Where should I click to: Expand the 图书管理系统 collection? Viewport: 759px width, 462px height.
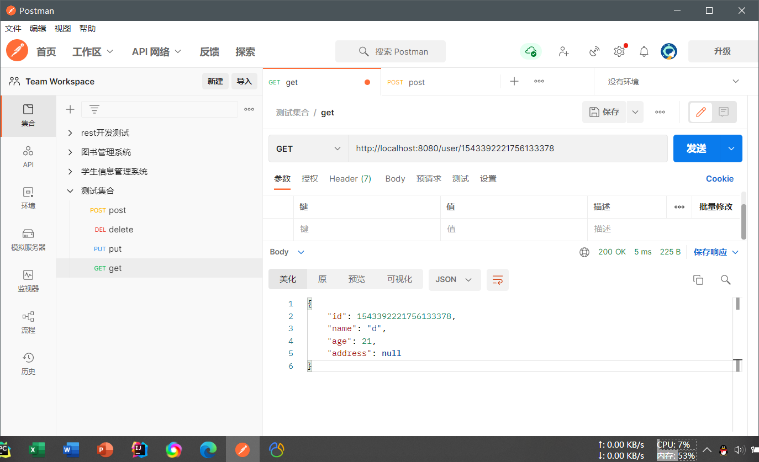[70, 152]
